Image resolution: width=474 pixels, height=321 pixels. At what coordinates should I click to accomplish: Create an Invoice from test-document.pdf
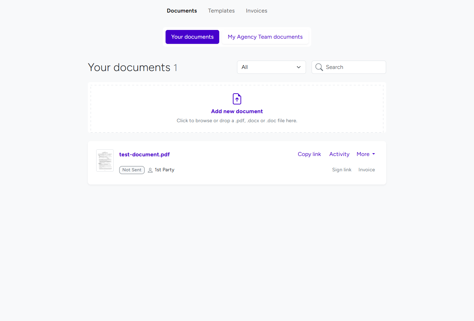(366, 170)
